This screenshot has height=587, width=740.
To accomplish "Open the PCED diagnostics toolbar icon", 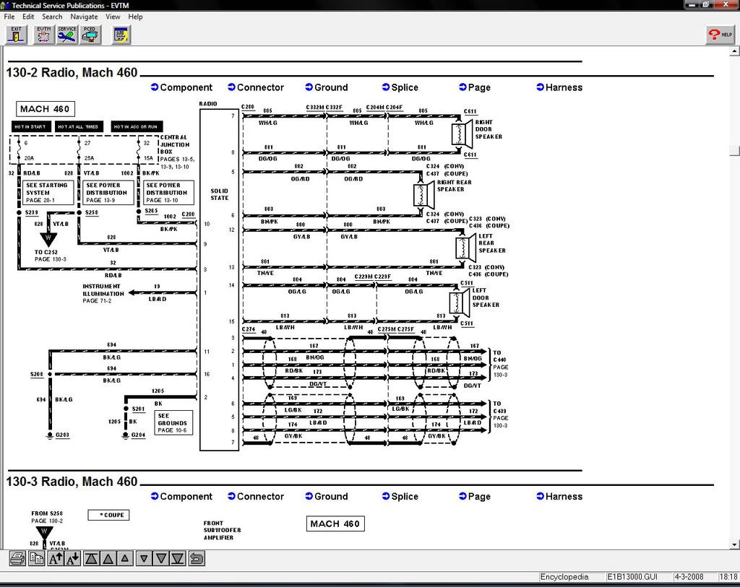I will point(90,35).
